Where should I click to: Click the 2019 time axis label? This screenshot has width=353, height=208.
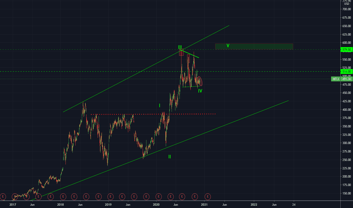click(x=108, y=205)
